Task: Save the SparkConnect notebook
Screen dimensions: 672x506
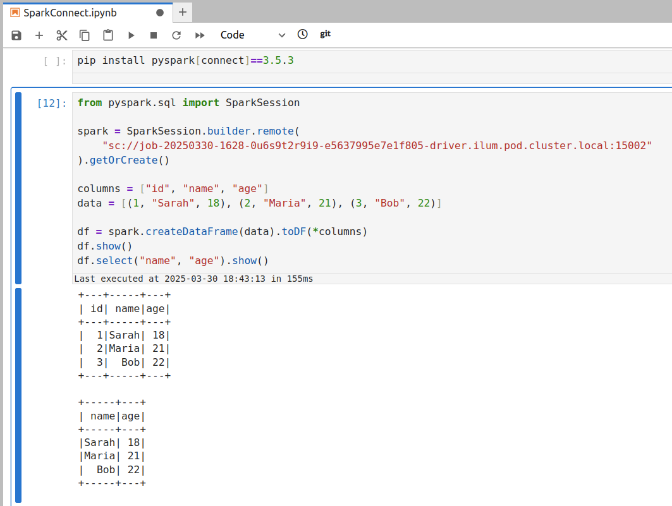Action: pyautogui.click(x=16, y=35)
